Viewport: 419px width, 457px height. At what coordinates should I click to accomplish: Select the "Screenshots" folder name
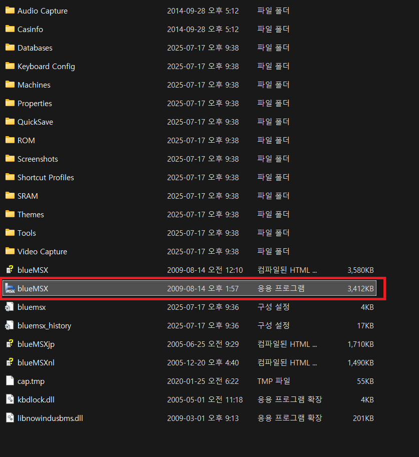pos(38,159)
